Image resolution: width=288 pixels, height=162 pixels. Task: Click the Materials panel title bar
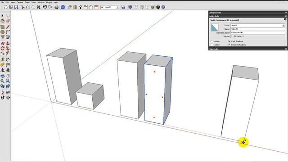(x=247, y=49)
